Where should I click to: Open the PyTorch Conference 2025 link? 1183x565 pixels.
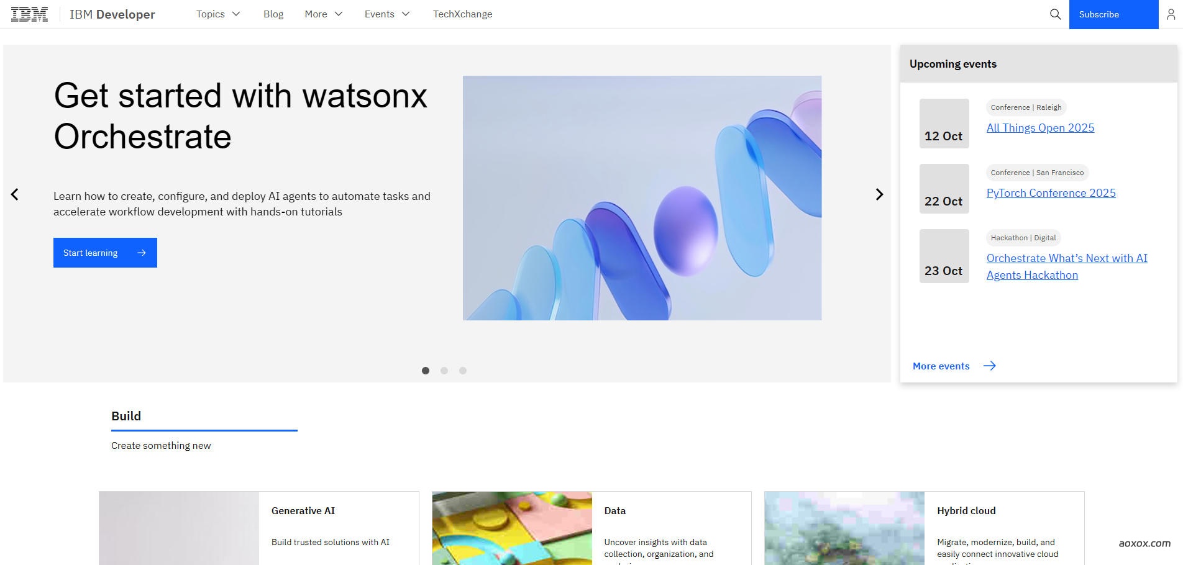(x=1051, y=193)
